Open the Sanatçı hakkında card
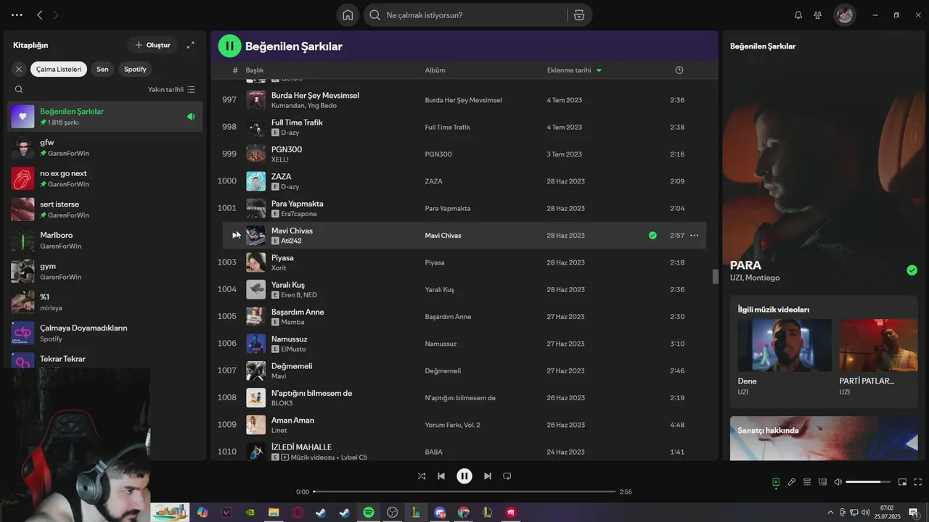This screenshot has height=522, width=929. point(824,439)
